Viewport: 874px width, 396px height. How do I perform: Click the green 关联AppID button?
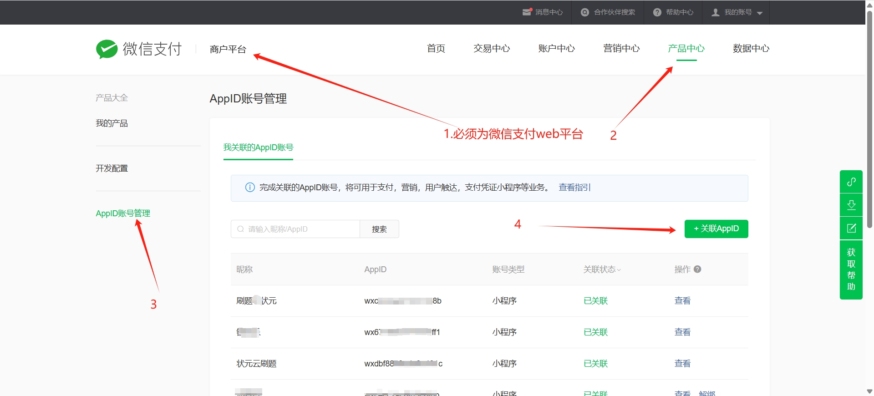716,228
